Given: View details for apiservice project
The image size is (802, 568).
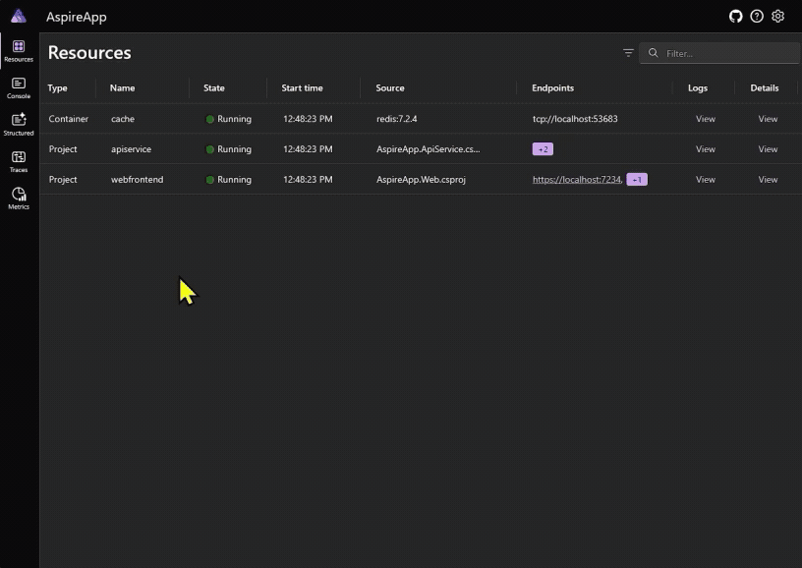Looking at the screenshot, I should (768, 149).
